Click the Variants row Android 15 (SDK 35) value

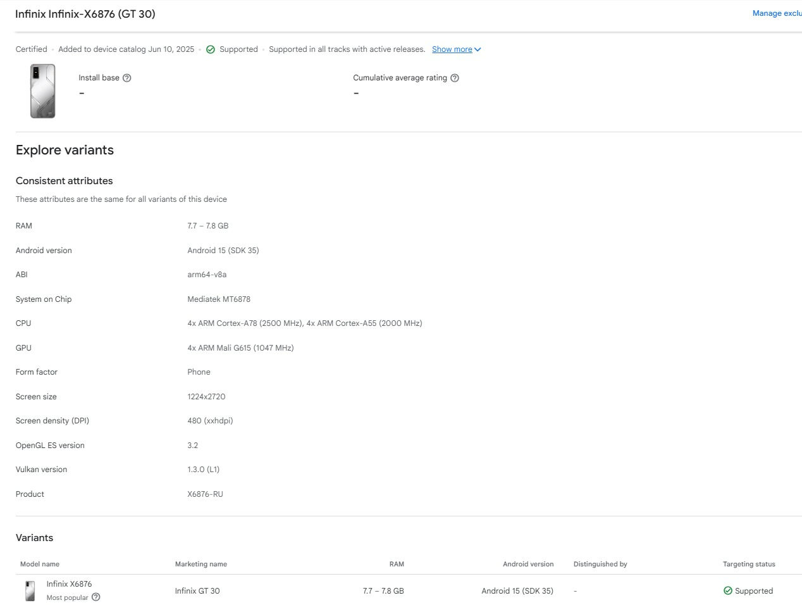[517, 591]
